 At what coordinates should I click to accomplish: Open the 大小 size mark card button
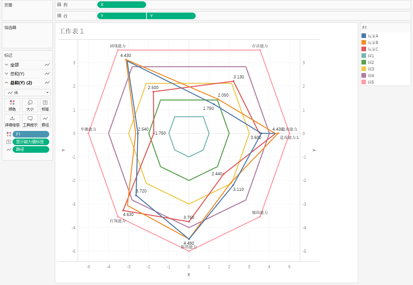point(30,105)
